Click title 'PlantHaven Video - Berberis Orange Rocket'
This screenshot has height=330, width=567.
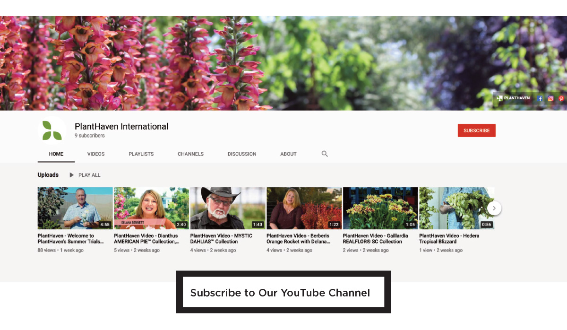pos(299,239)
